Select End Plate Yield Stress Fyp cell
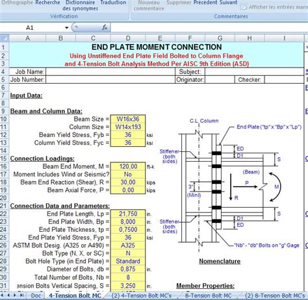Screen dimensions: 308x300 point(128,238)
